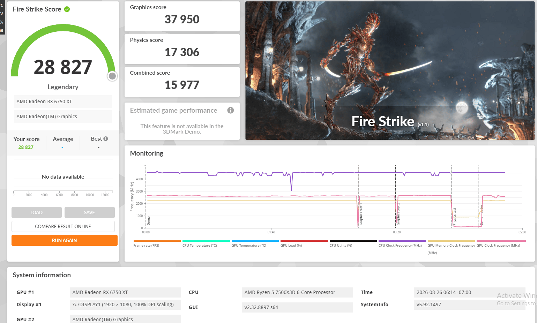Click the Graphics test 1 timeline marker
537x323 pixels.
pos(361,214)
